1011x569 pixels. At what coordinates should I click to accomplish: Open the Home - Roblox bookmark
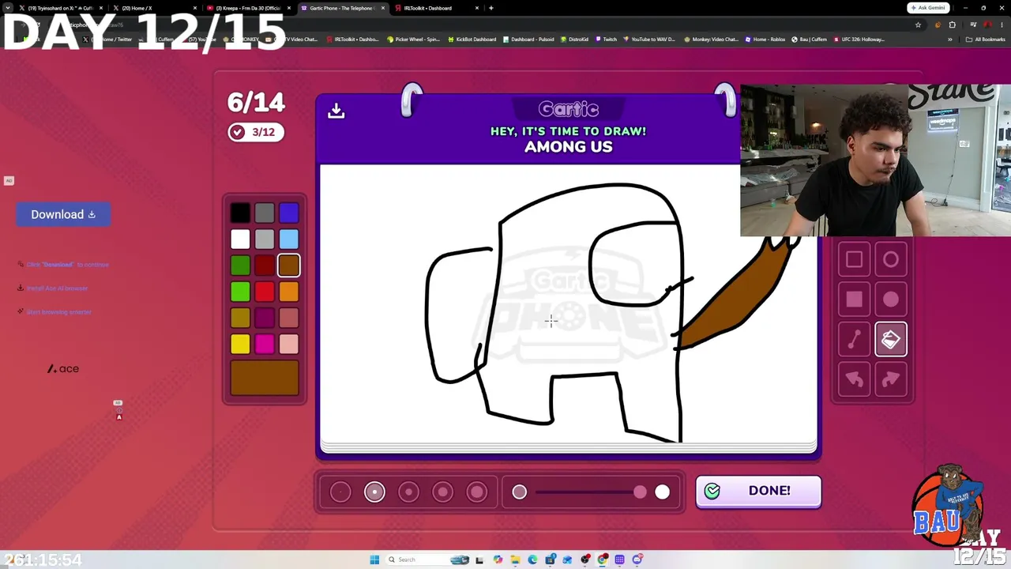765,40
